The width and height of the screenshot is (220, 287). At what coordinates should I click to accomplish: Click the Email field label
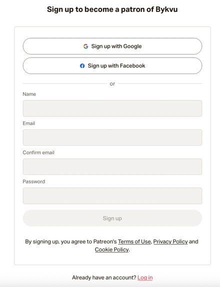[28, 123]
